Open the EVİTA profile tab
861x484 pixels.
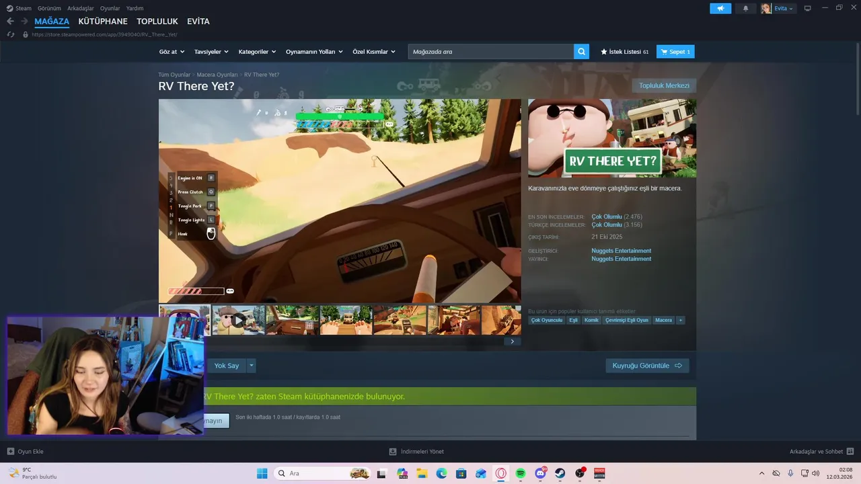198,22
